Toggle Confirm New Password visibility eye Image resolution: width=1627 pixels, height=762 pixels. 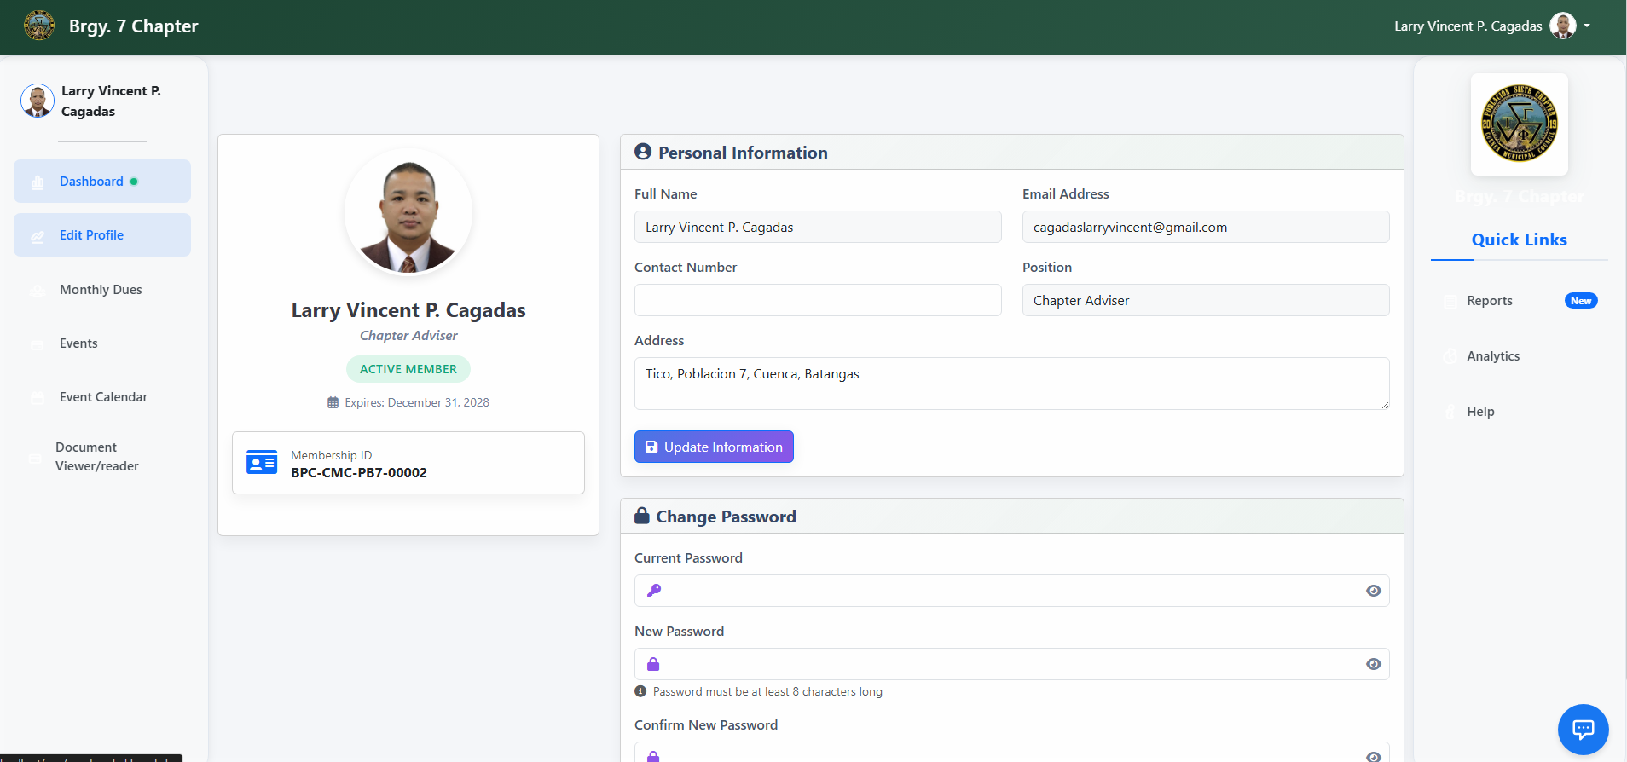[1373, 756]
